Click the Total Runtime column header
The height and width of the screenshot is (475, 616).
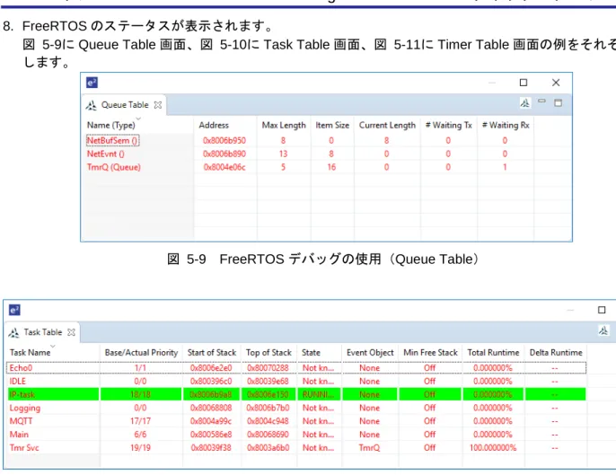coord(493,353)
